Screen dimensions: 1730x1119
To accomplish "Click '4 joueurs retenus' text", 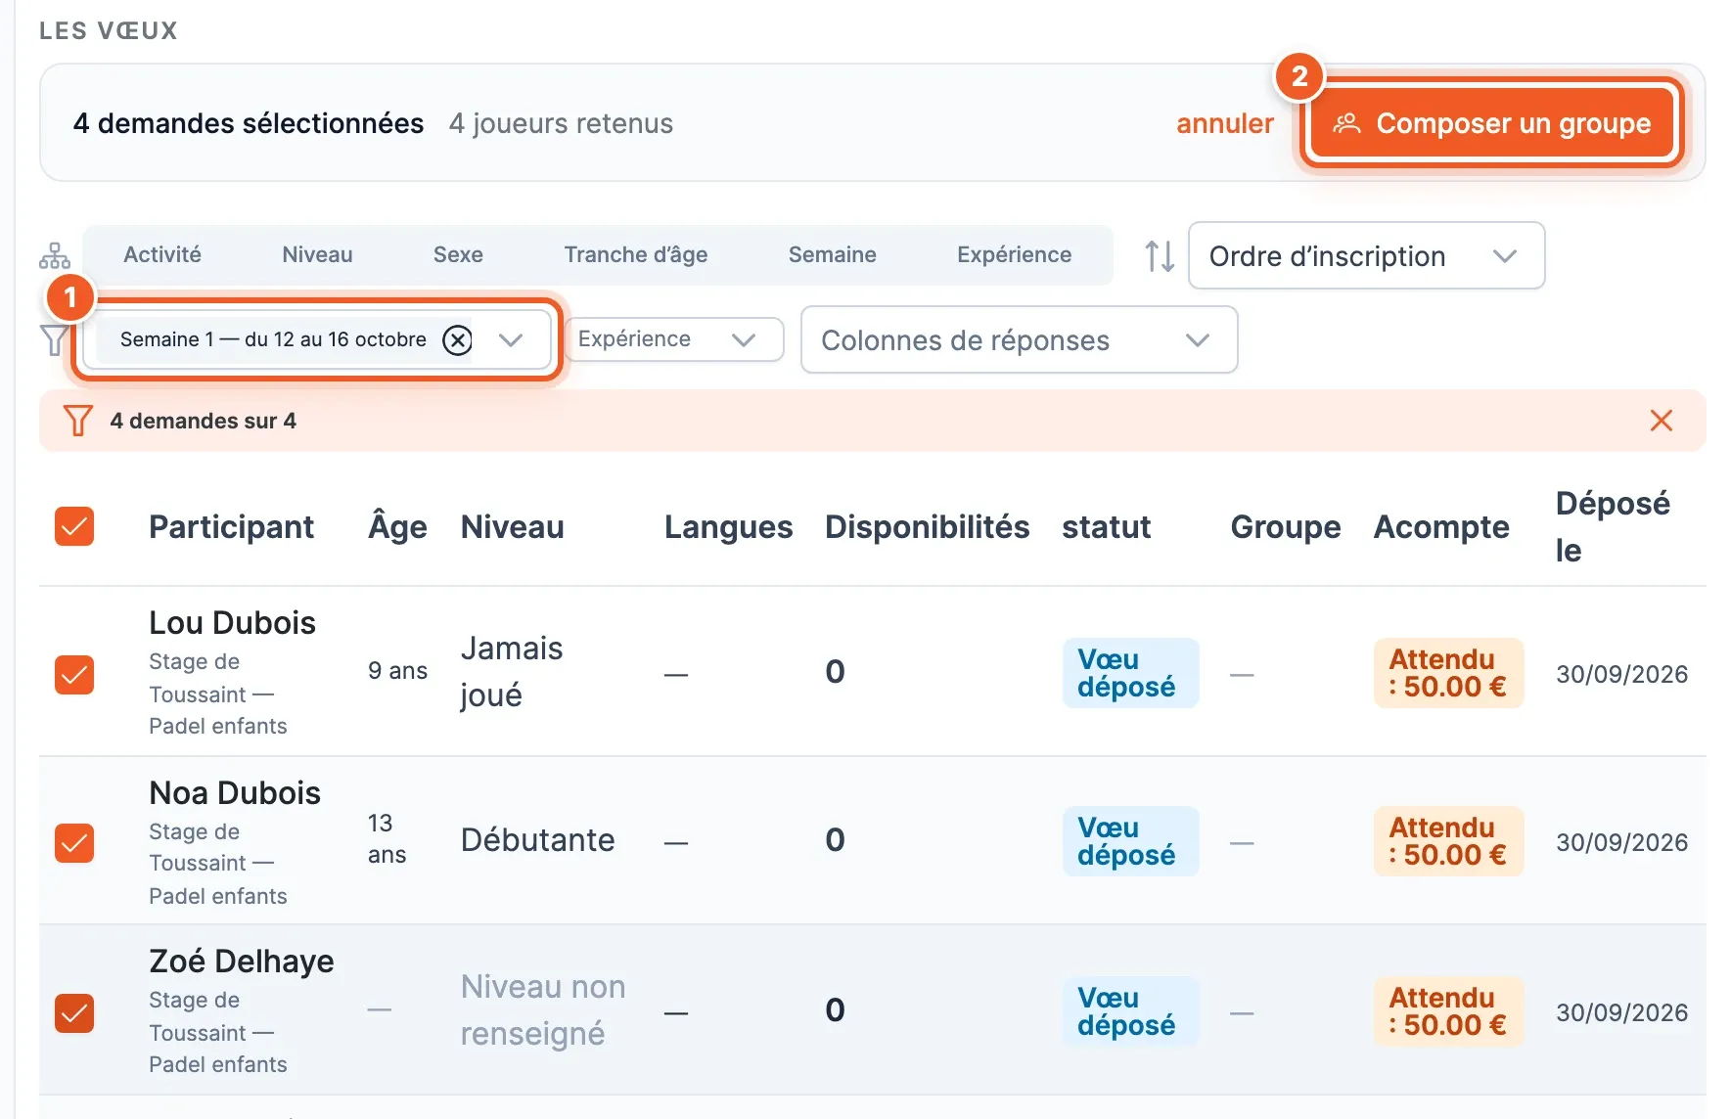I will pos(561,123).
